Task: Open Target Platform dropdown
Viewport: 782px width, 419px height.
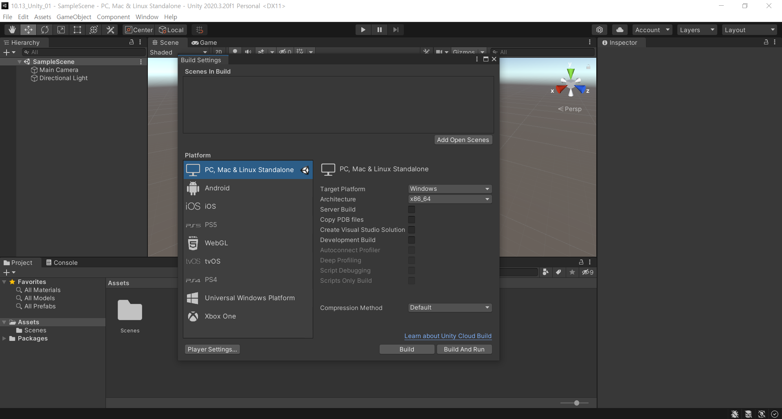Action: click(x=450, y=189)
